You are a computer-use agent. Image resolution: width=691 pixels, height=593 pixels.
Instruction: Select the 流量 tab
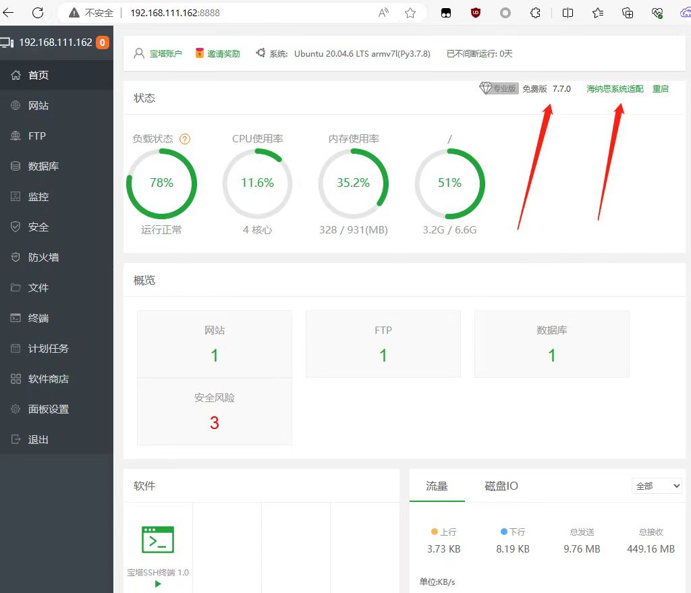(x=437, y=486)
